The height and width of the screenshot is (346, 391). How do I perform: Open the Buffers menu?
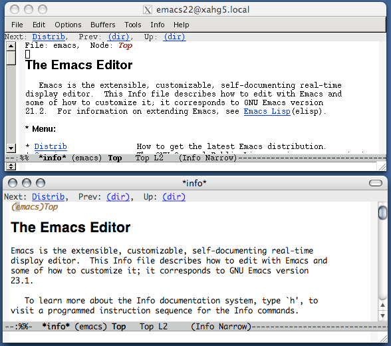102,25
